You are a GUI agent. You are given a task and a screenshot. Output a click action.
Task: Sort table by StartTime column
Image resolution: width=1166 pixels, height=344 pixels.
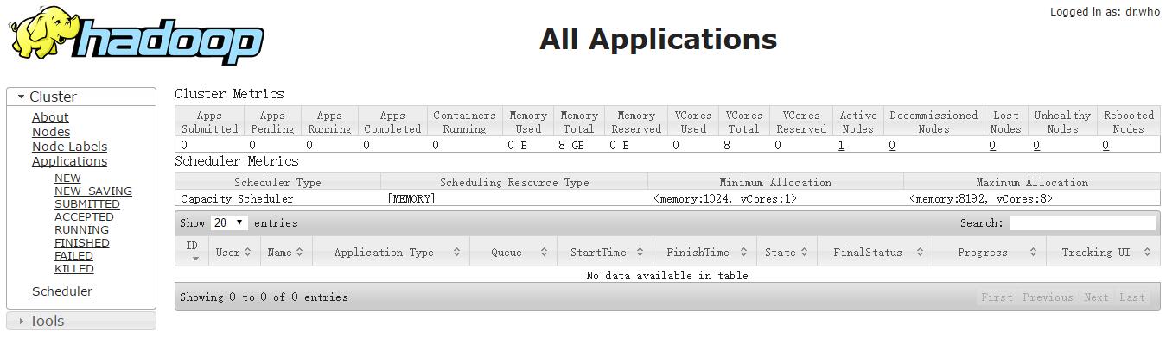(x=605, y=252)
